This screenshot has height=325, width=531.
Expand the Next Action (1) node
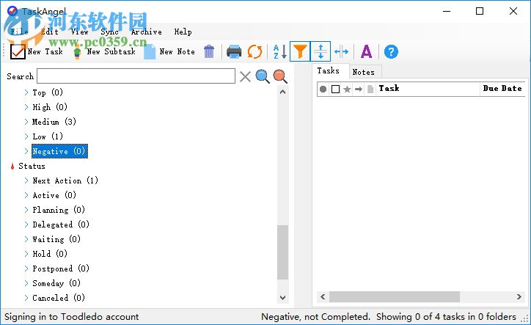(26, 180)
